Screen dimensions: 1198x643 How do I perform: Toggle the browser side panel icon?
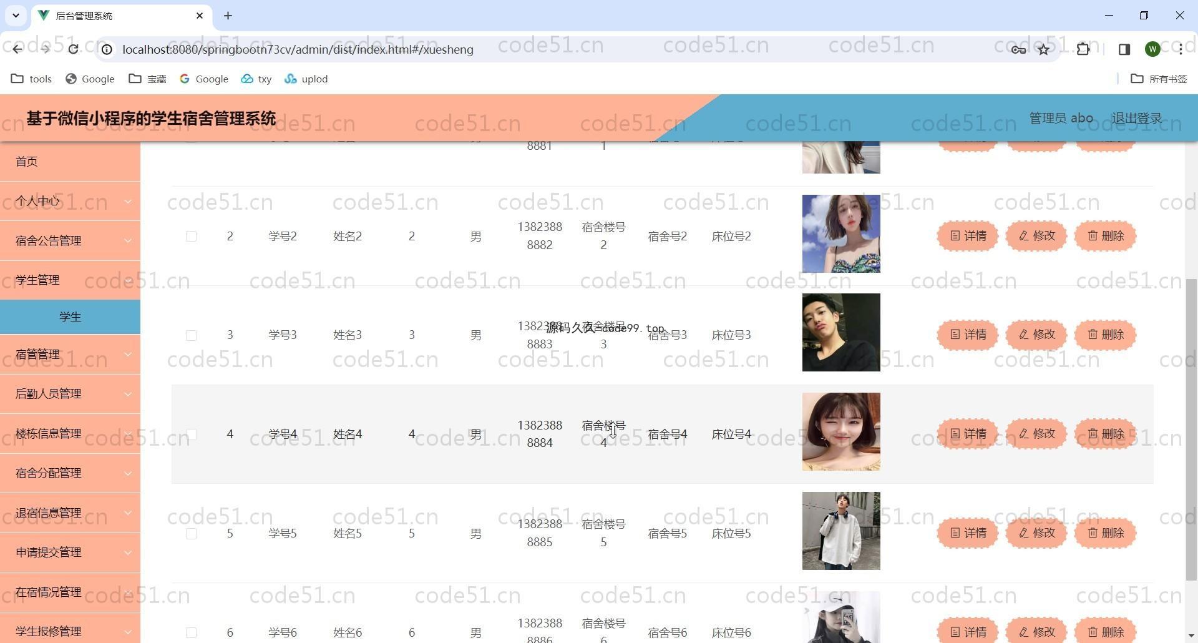click(1124, 49)
